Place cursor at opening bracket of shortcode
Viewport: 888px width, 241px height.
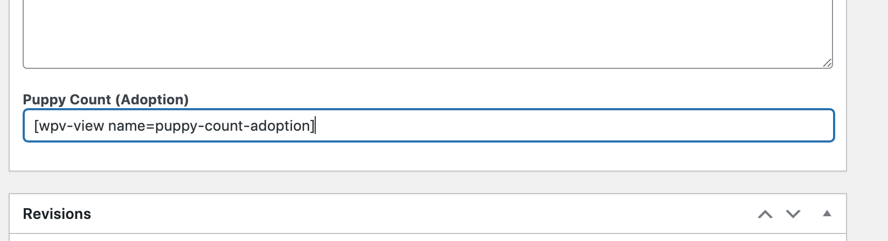click(36, 126)
